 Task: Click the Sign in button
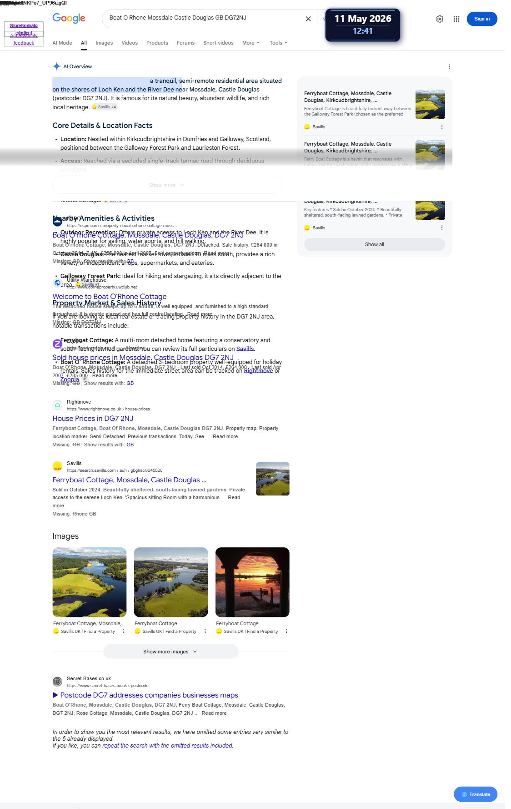coord(482,19)
